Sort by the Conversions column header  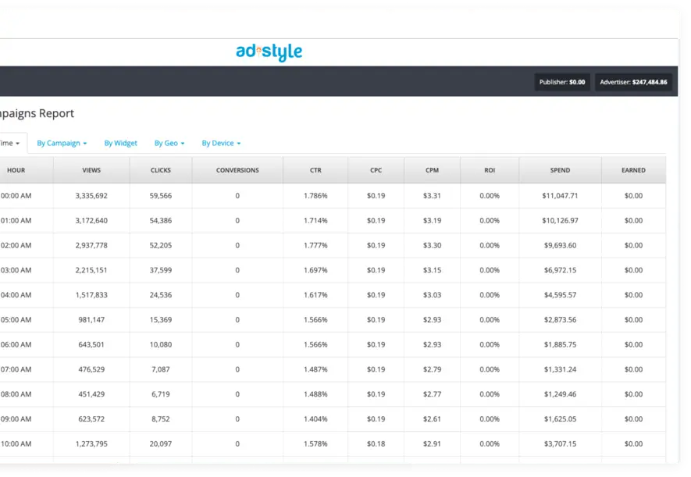tap(237, 170)
